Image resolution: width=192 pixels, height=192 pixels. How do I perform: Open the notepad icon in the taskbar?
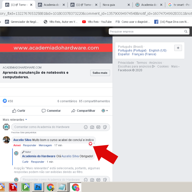pos(62,187)
